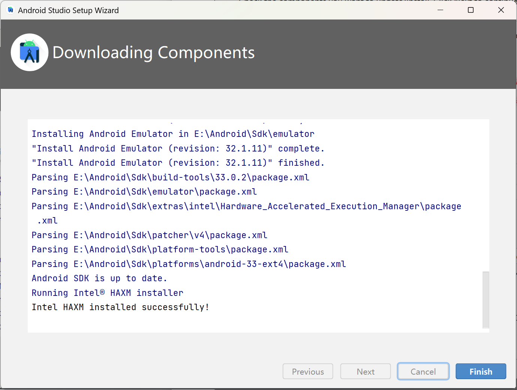This screenshot has height=390, width=517.
Task: Click the Cancel button
Action: pos(423,371)
